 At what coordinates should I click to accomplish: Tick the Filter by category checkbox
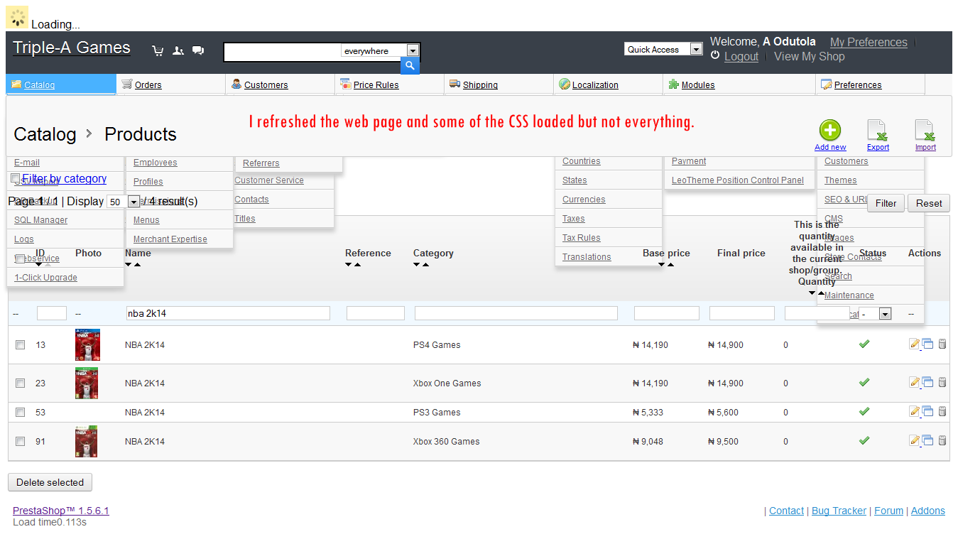point(16,178)
